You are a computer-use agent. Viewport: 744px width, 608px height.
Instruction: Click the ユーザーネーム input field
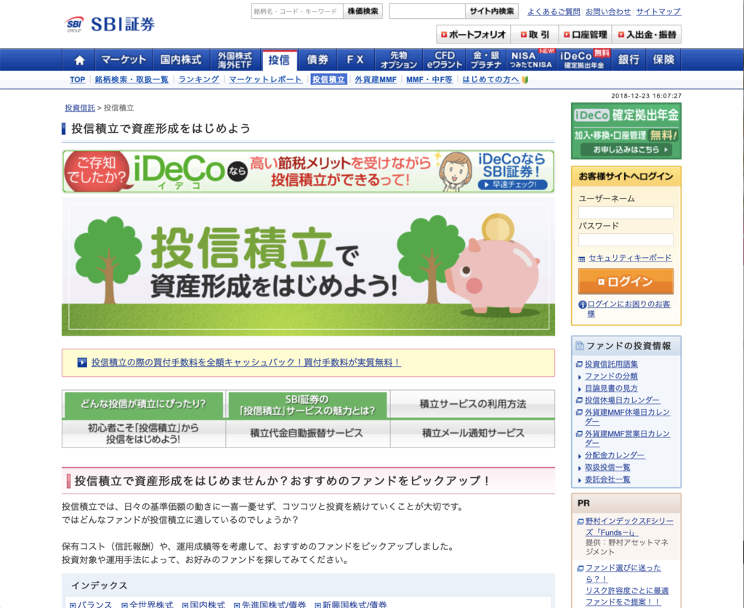(x=626, y=212)
